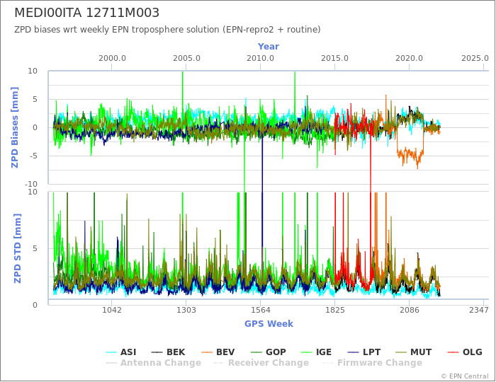Click the red OLG legend line marker
The image size is (496, 382).
453,352
